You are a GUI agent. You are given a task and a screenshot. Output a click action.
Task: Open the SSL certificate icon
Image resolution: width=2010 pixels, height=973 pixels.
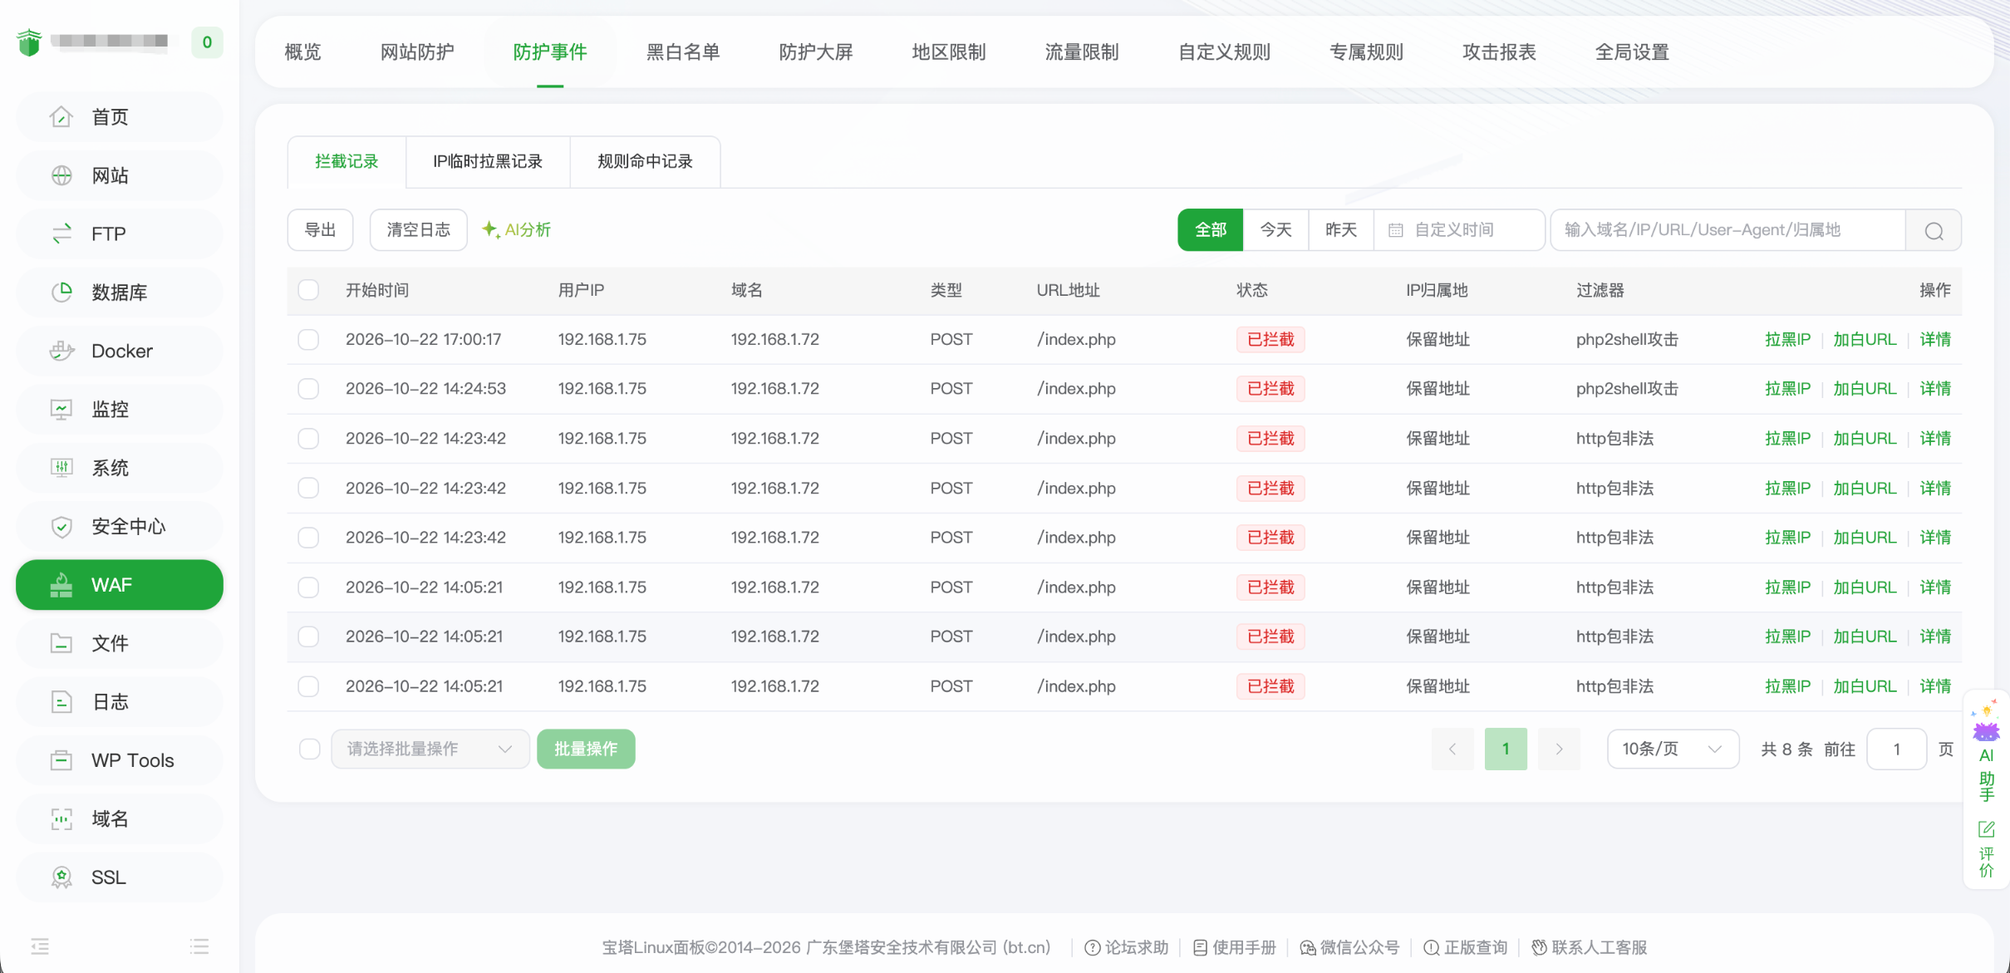coord(61,877)
